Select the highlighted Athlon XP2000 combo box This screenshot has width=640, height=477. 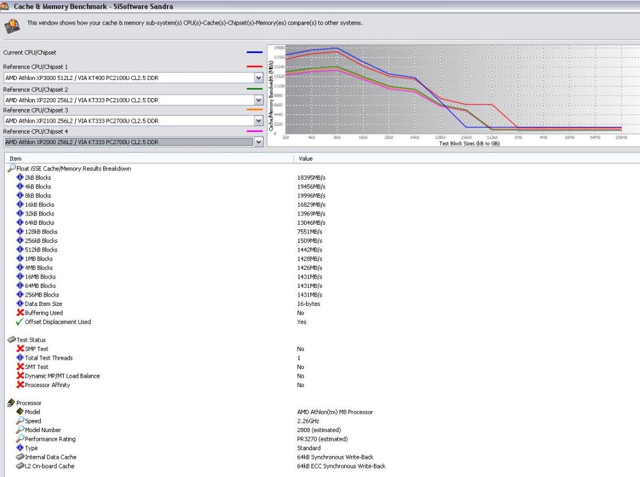(133, 142)
